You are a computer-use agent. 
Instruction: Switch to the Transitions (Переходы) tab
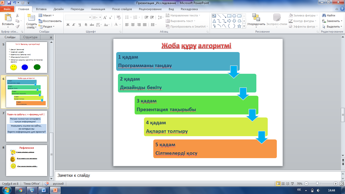(x=77, y=9)
